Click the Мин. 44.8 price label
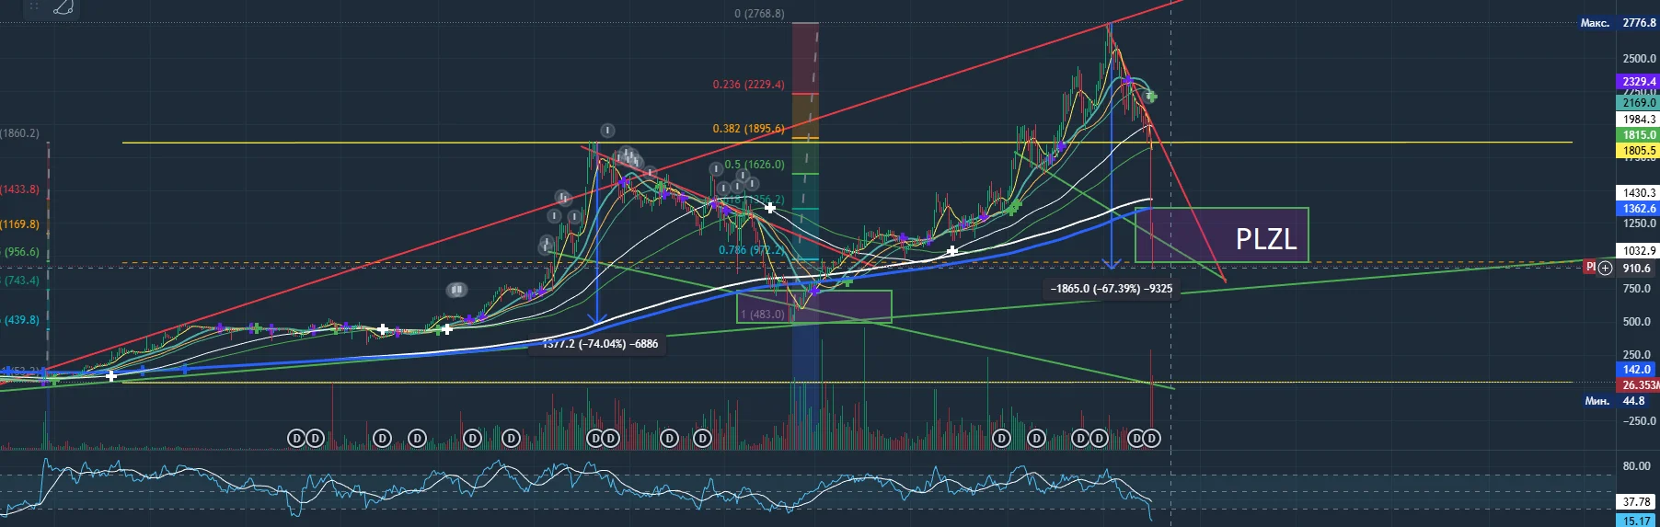Screen dimensions: 1660x527 click(1618, 401)
